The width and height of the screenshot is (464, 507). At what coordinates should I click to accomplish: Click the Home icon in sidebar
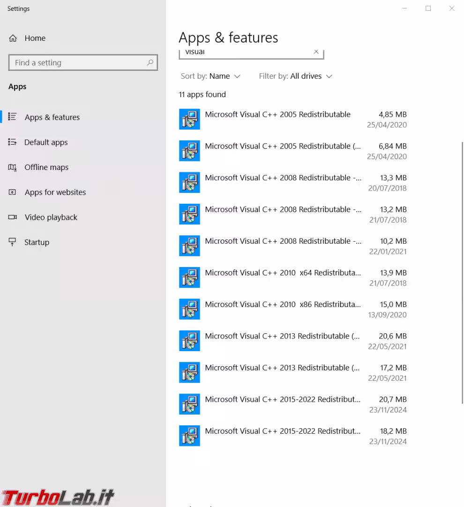[x=13, y=38]
